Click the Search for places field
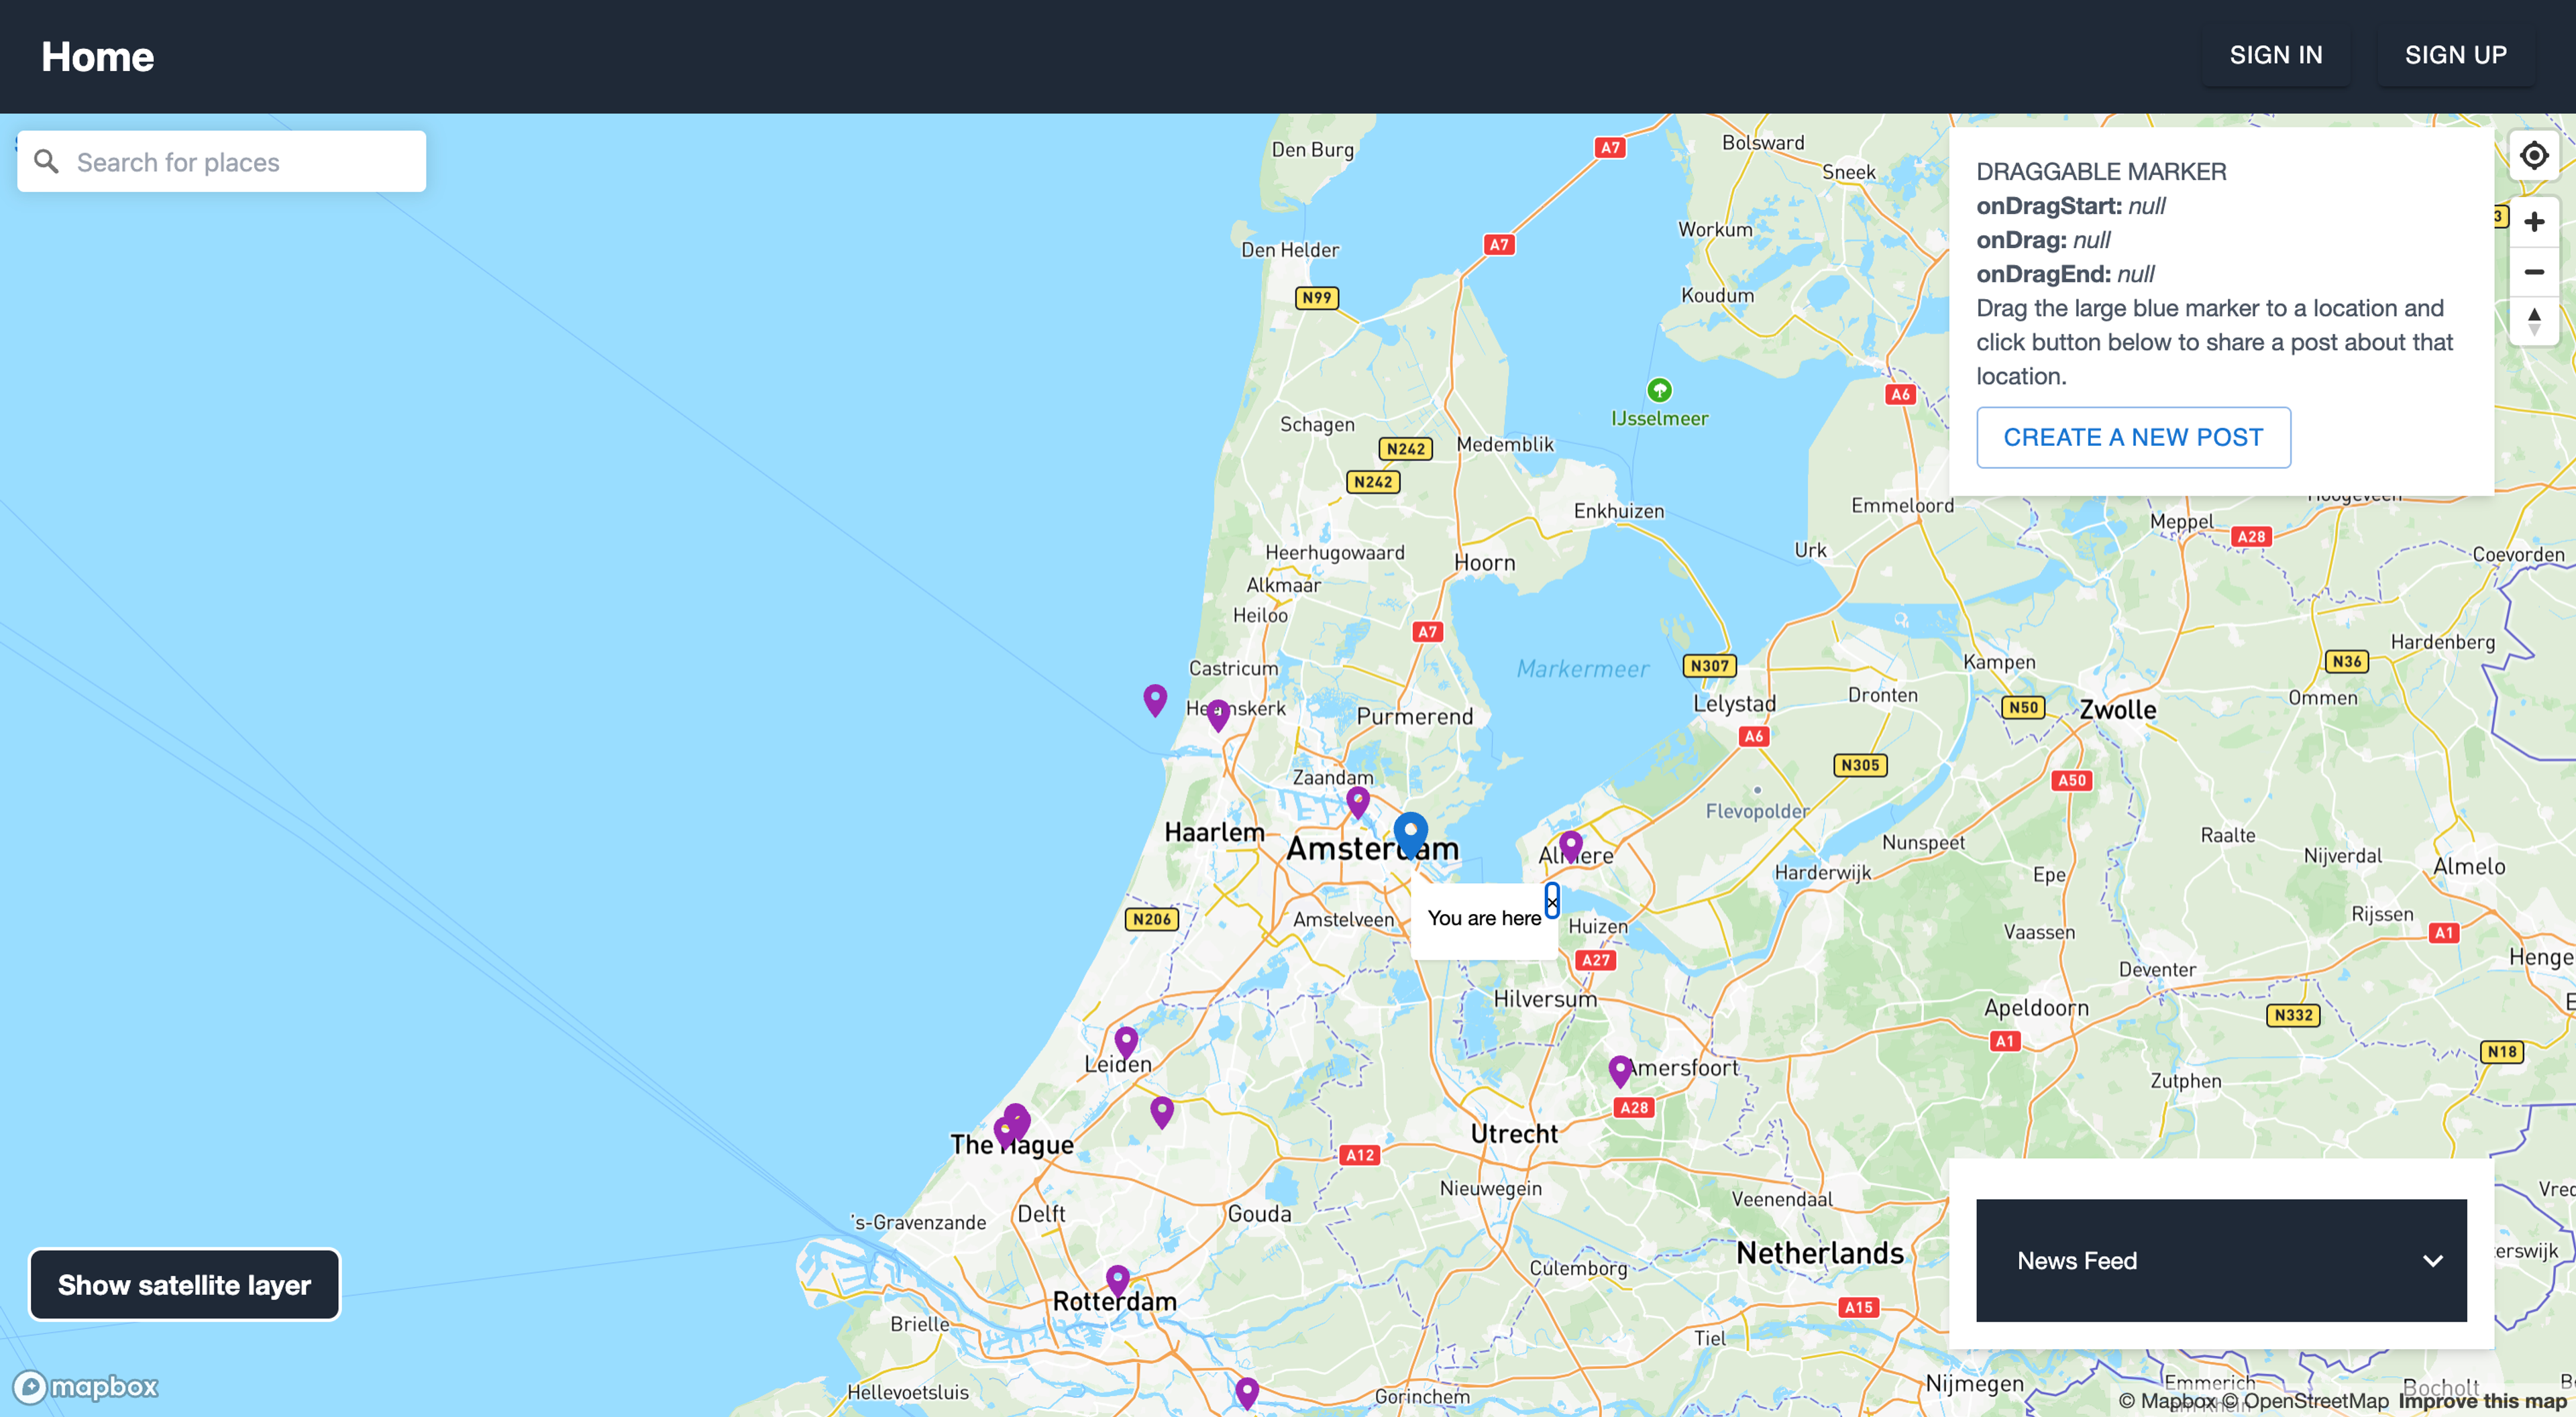2576x1417 pixels. [240, 162]
